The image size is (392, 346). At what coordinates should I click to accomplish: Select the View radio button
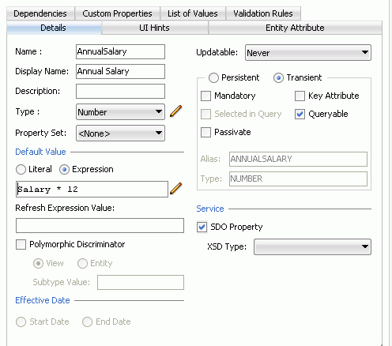[x=38, y=263]
